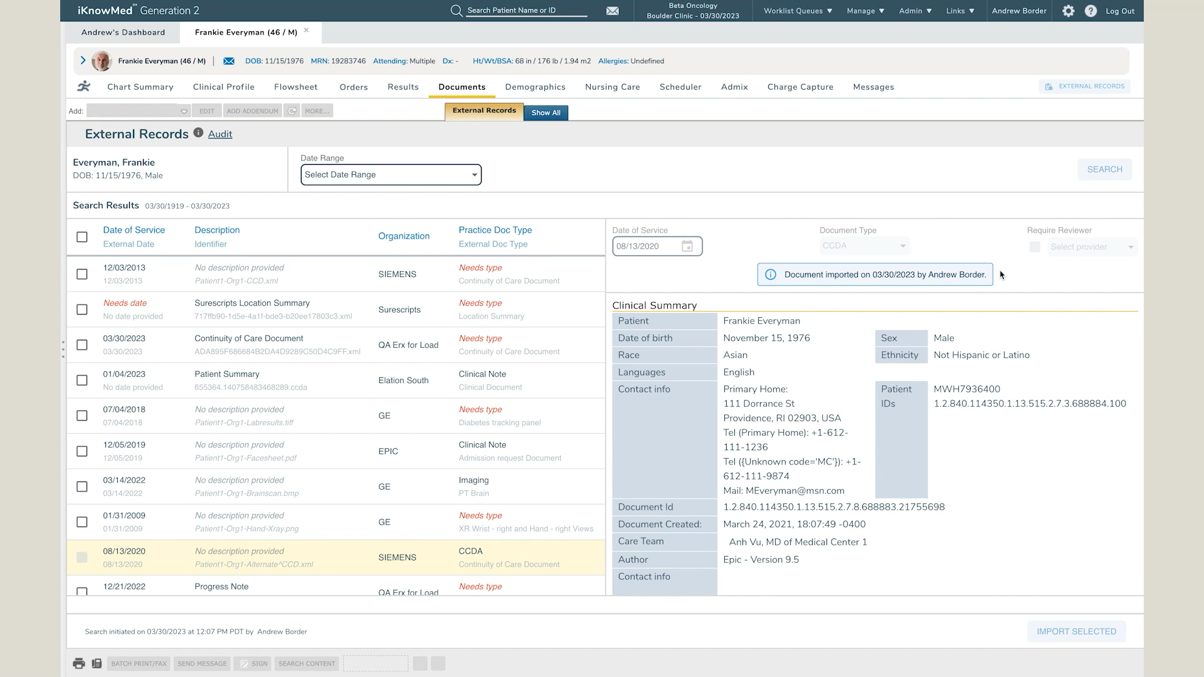Click the Batch Print/Fax button
1204x677 pixels.
(x=139, y=663)
